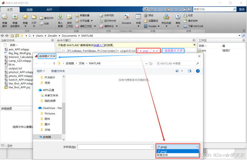The image size is (247, 160).
Task: Click the Sign In (登录) button
Action: [242, 9]
